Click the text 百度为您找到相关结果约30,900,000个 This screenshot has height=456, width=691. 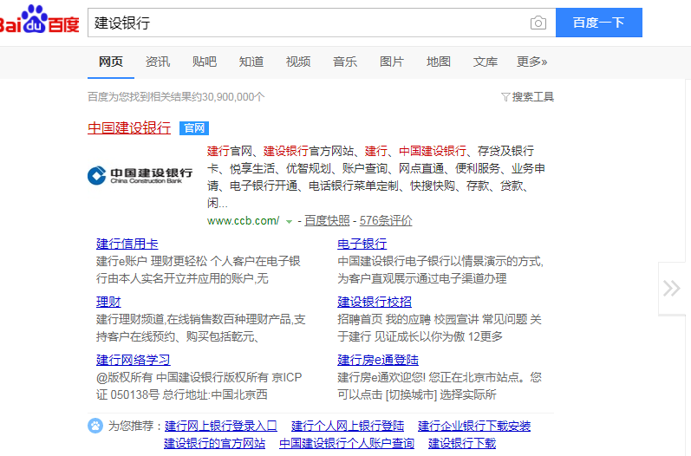pyautogui.click(x=176, y=96)
